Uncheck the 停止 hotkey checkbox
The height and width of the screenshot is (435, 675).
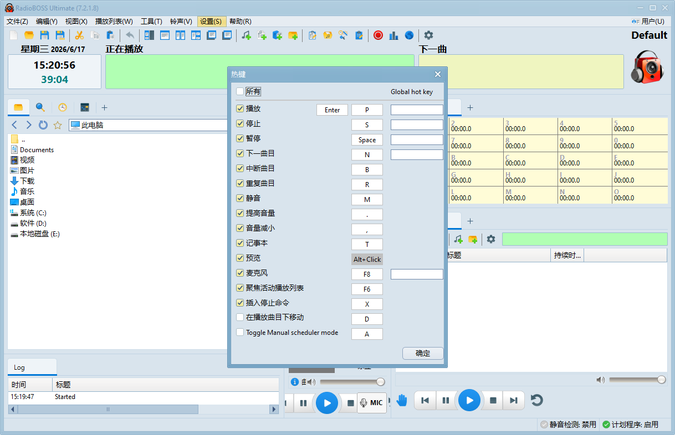coord(240,124)
